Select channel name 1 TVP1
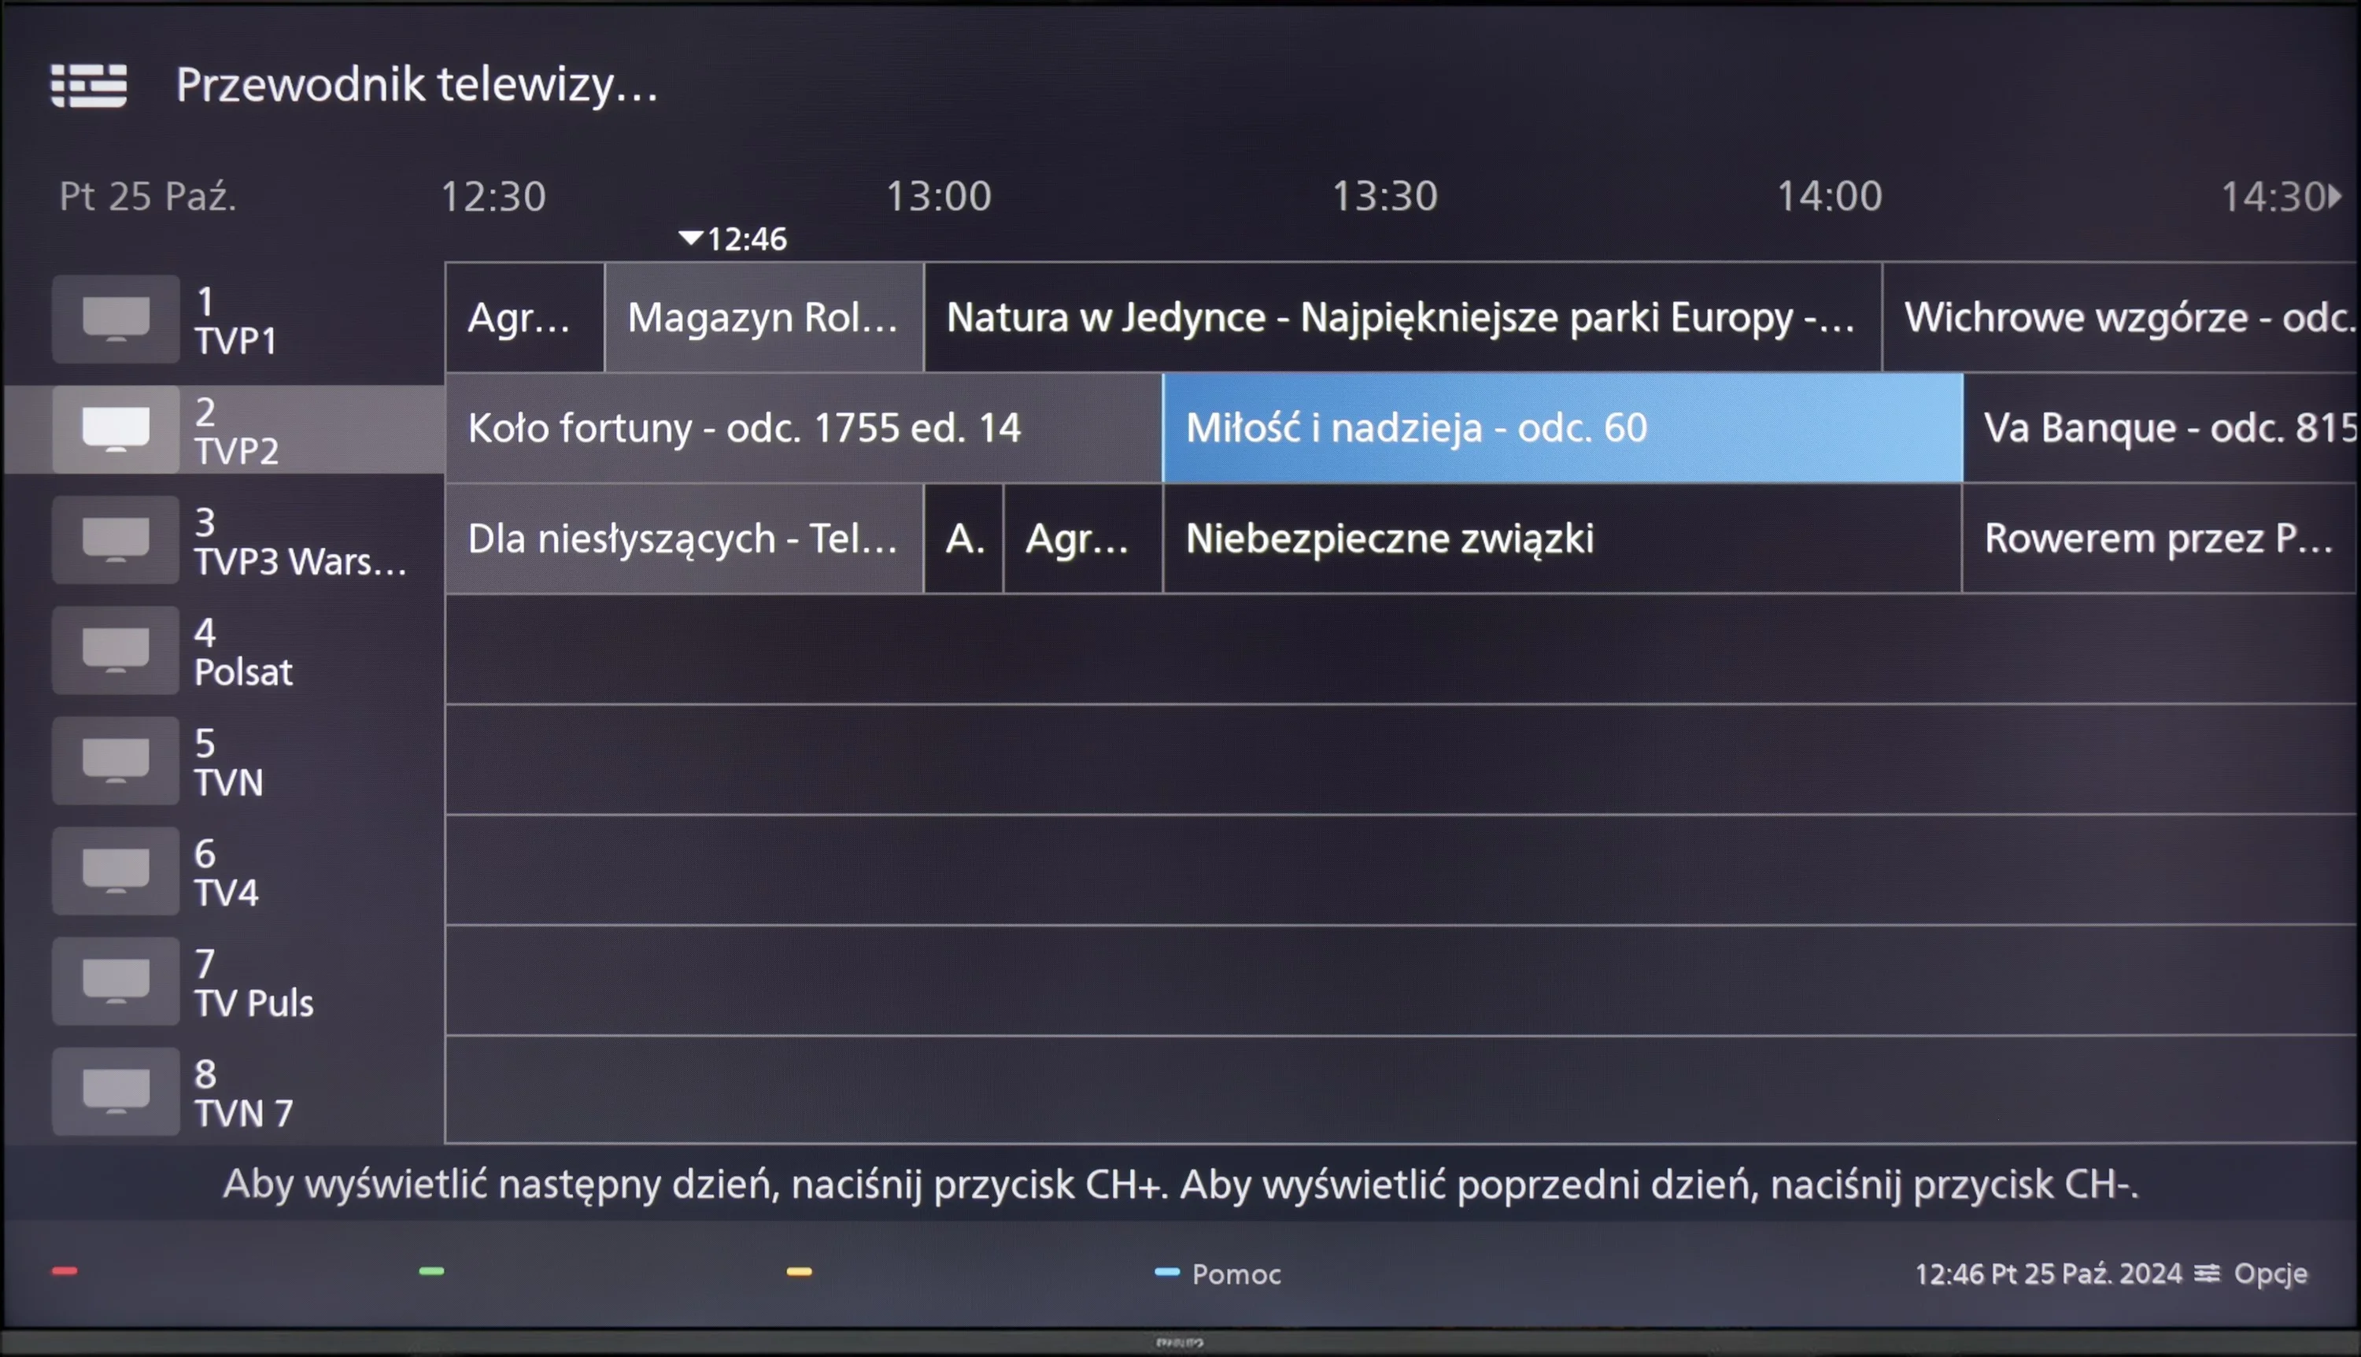The image size is (2361, 1357). [x=236, y=320]
